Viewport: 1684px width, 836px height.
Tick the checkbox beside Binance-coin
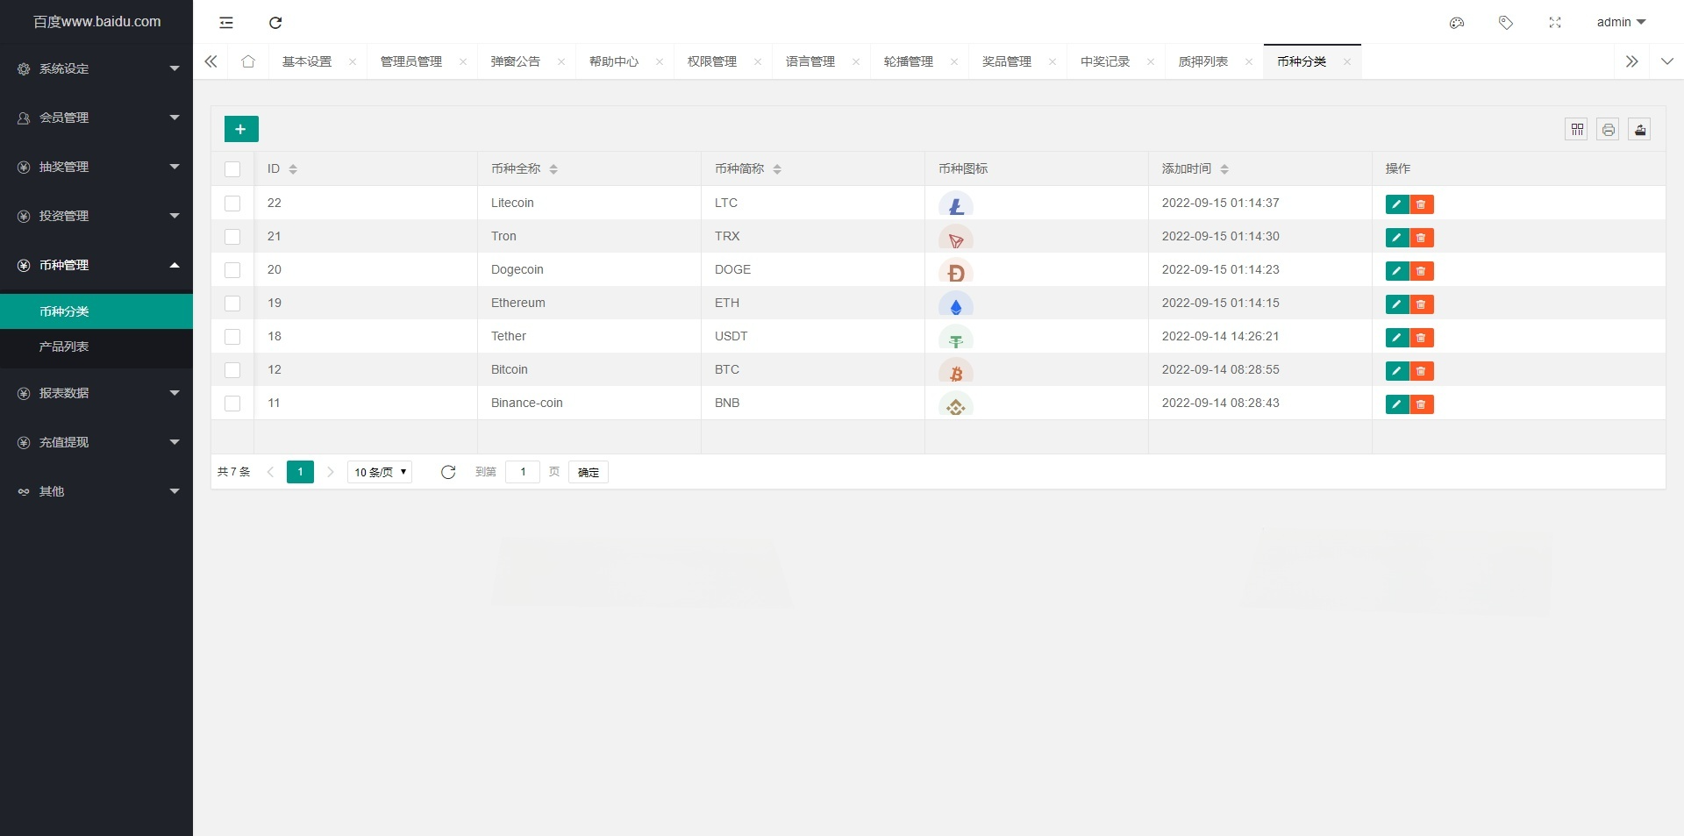pos(232,404)
